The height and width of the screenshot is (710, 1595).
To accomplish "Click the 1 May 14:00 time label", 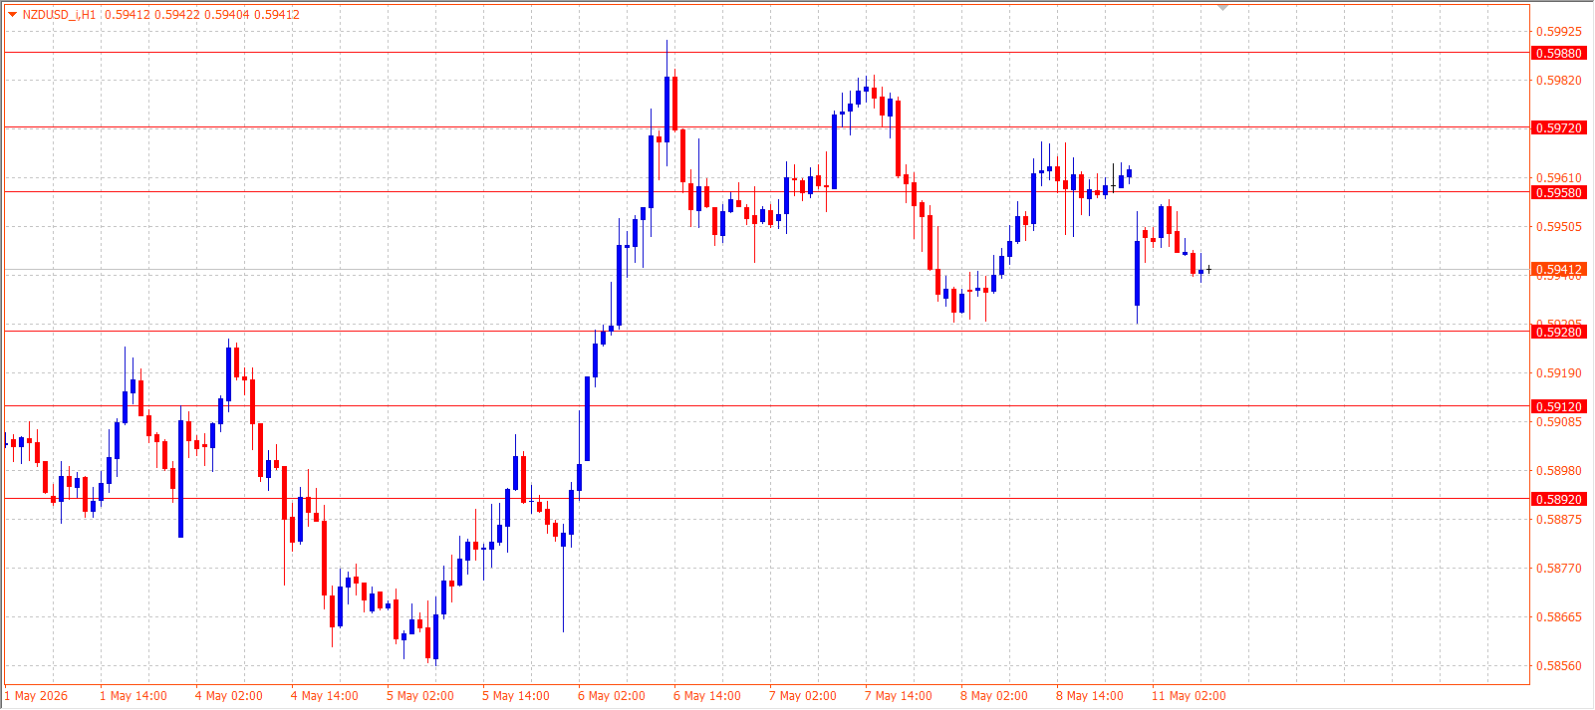I will click(133, 696).
